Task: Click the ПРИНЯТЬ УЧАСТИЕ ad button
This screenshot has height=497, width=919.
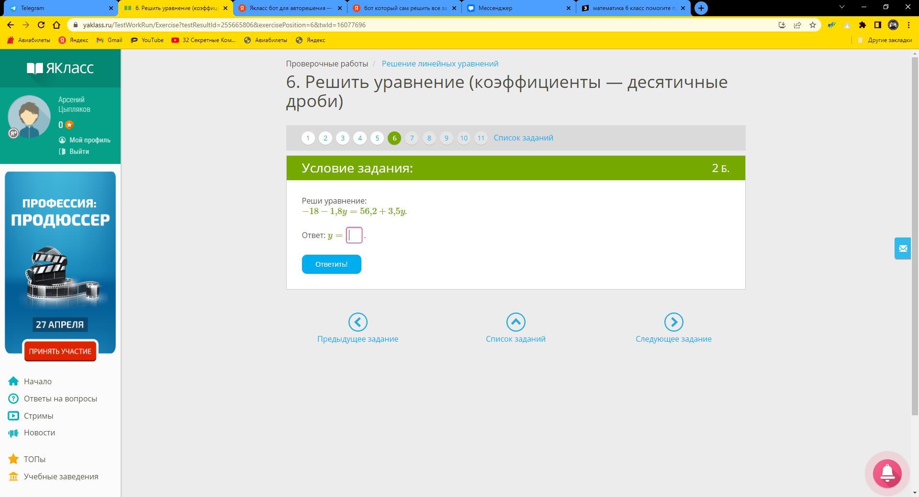Action: tap(60, 351)
